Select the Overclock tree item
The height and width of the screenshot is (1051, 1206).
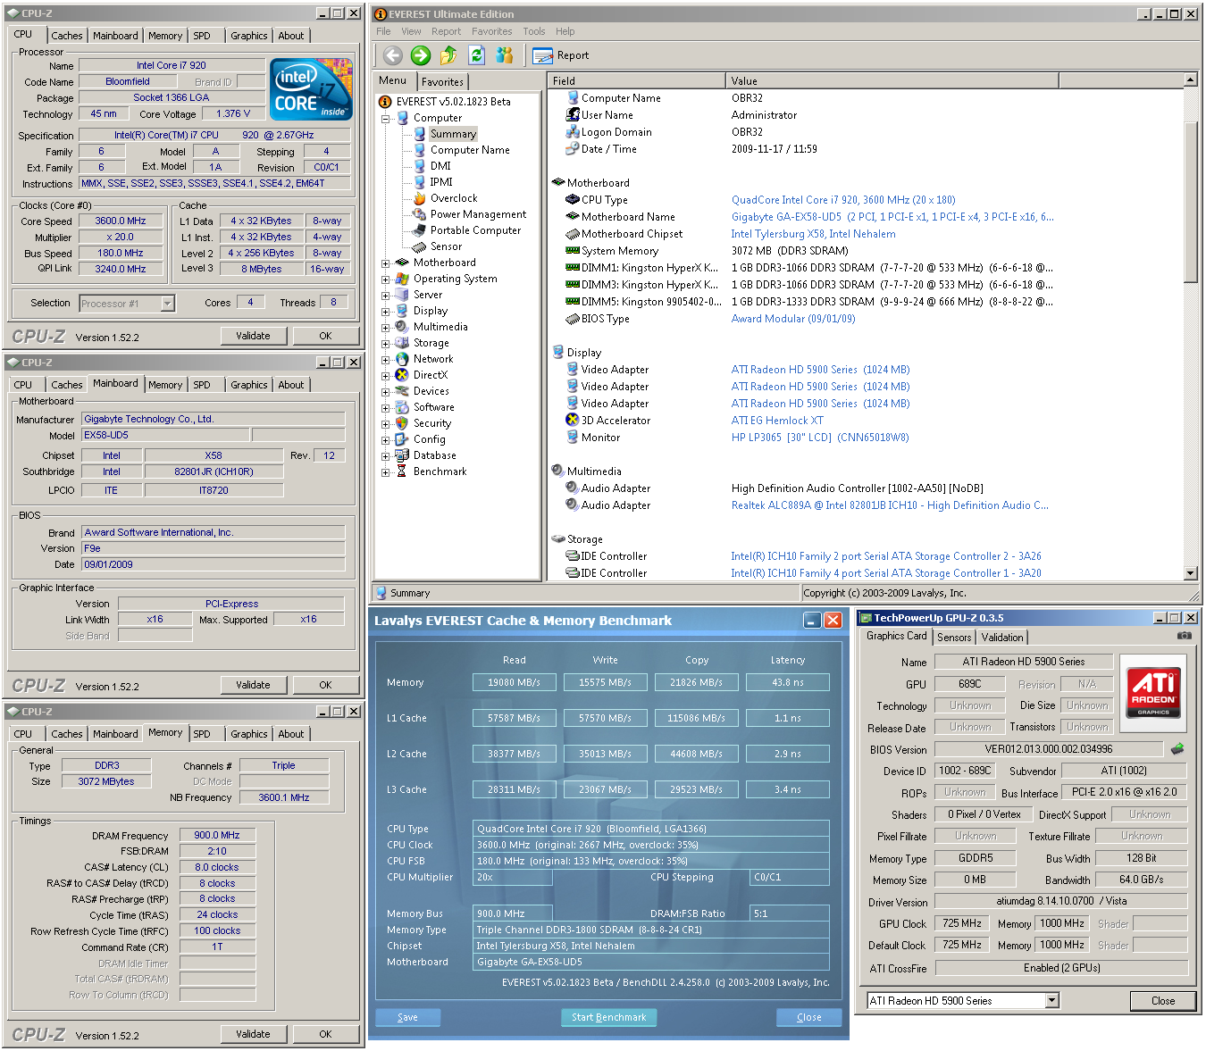click(454, 198)
